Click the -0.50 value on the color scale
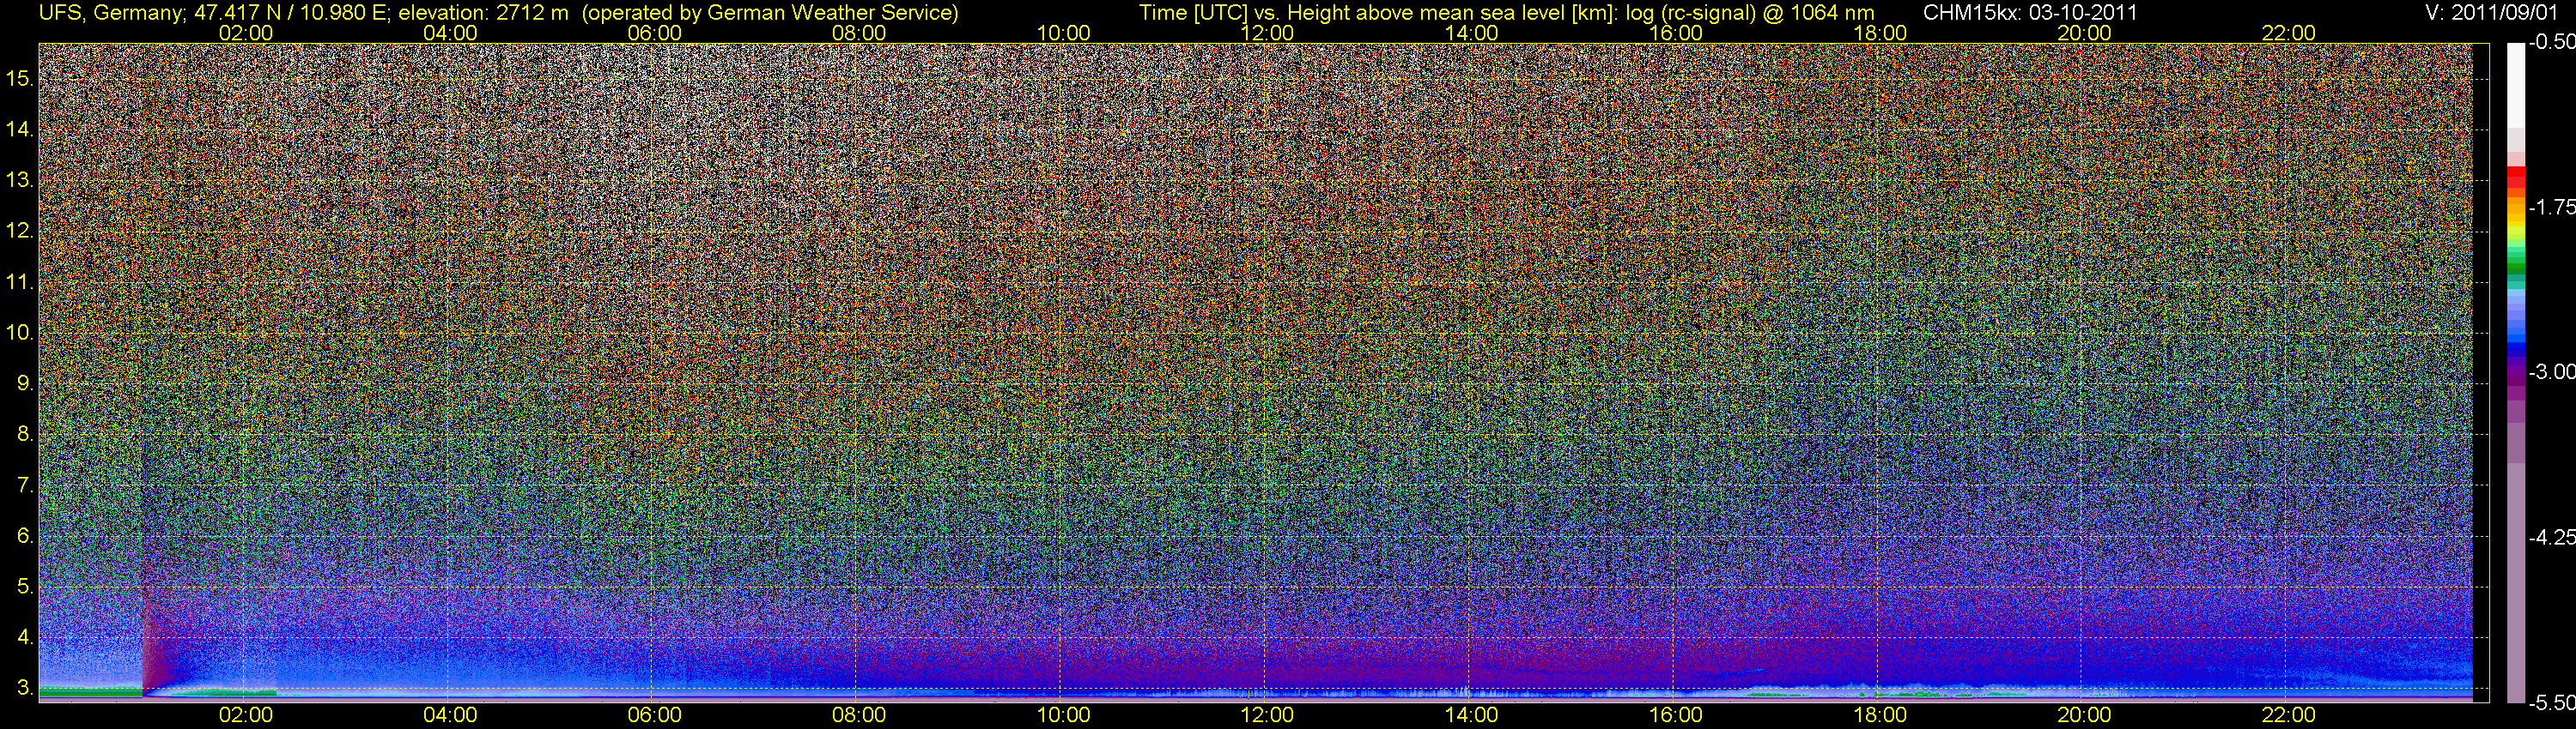Screen dimensions: 2576x729 pos(2551,42)
